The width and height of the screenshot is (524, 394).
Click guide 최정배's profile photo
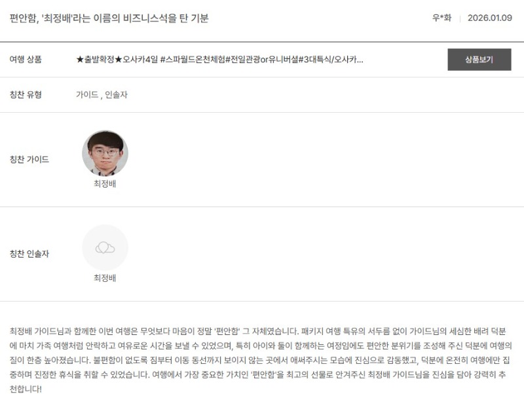tap(105, 153)
